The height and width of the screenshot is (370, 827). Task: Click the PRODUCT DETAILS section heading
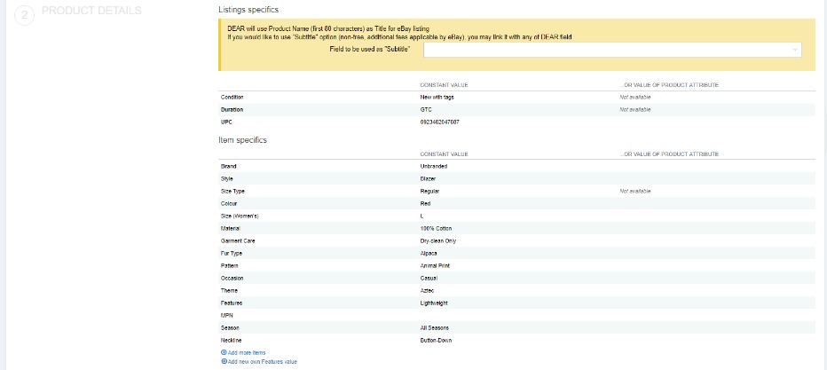pos(91,11)
